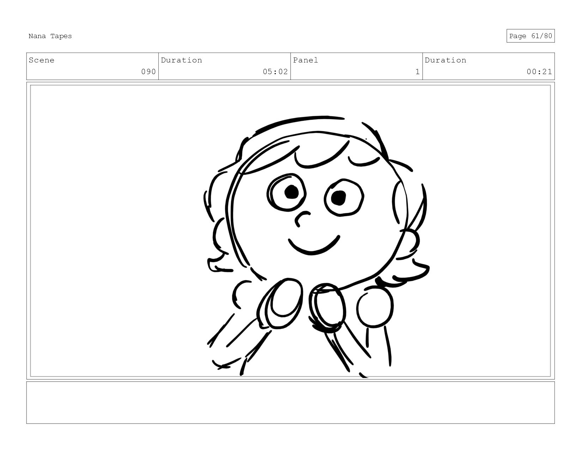Viewport: 582px width, 450px height.
Task: Click the Duration label above '00:21'
Action: pos(445,60)
